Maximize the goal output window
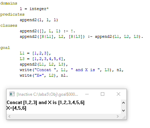Screen dimensions: 150x128 coord(103,94)
